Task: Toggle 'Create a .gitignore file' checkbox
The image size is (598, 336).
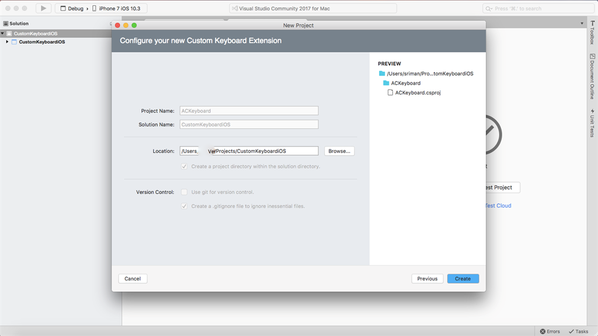Action: (x=185, y=206)
